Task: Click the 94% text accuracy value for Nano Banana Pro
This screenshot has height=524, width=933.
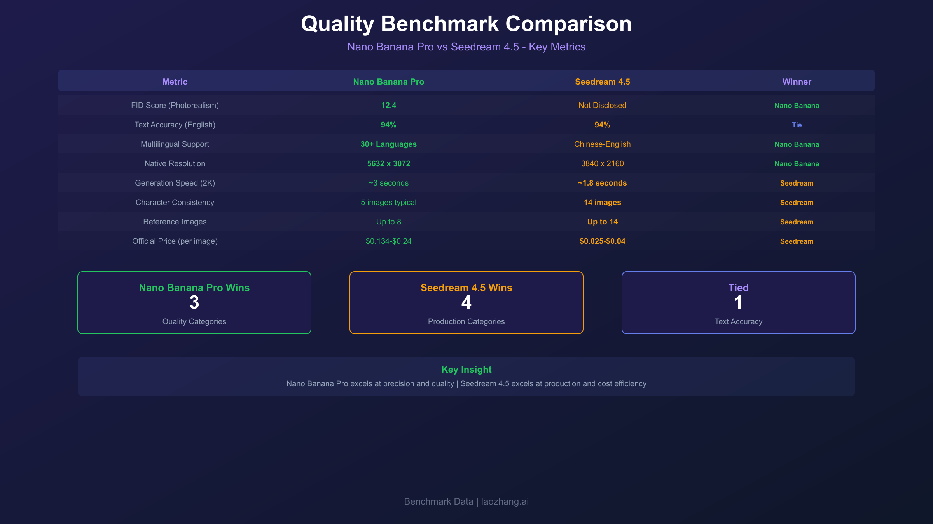Action: 388,125
